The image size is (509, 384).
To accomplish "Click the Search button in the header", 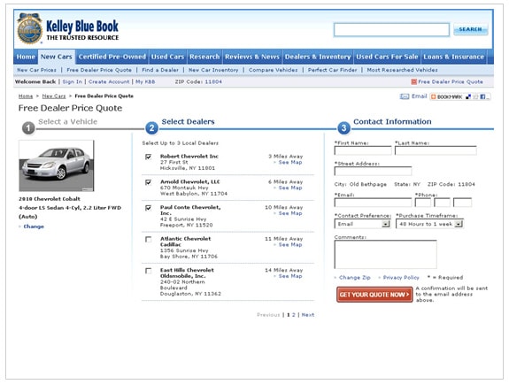I will coord(470,29).
